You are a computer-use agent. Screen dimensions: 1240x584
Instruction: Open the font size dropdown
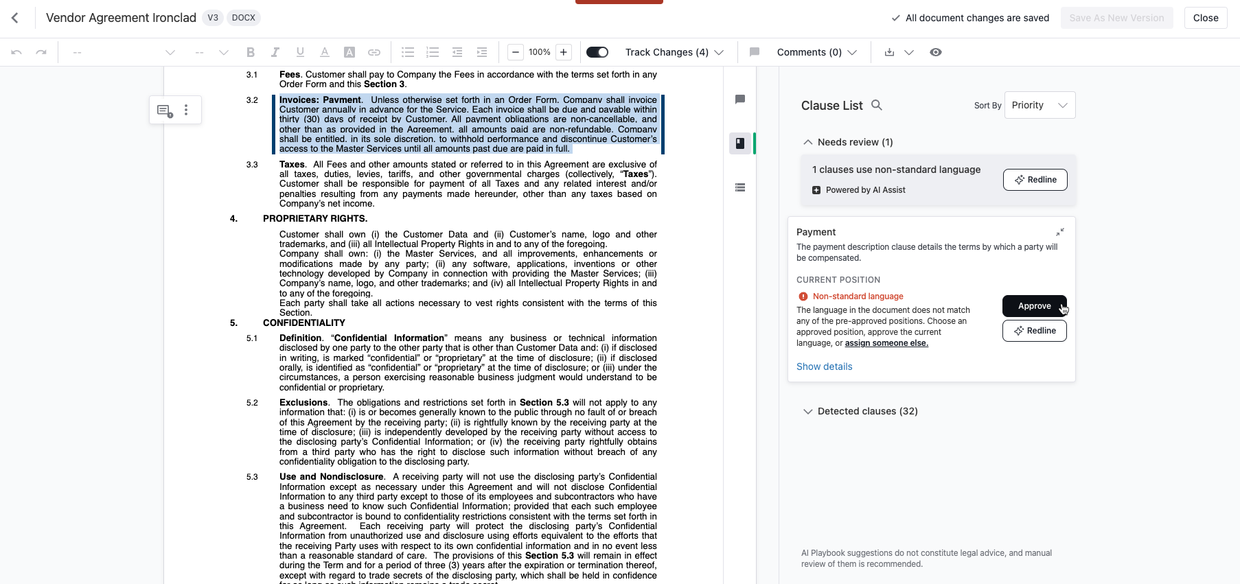(211, 52)
